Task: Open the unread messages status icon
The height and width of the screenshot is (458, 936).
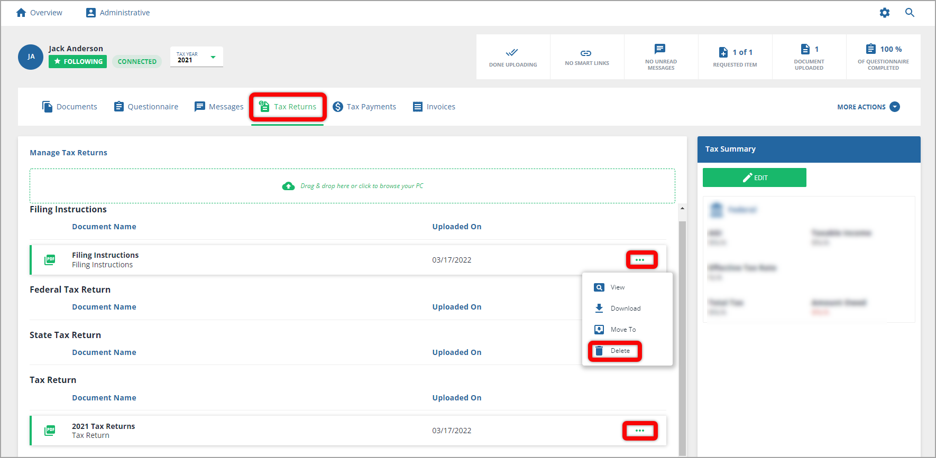Action: [660, 49]
